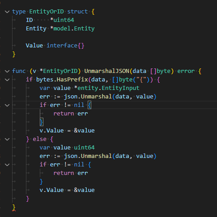
Task: Click final closing brace with squiggle underline
Action: 14,208
